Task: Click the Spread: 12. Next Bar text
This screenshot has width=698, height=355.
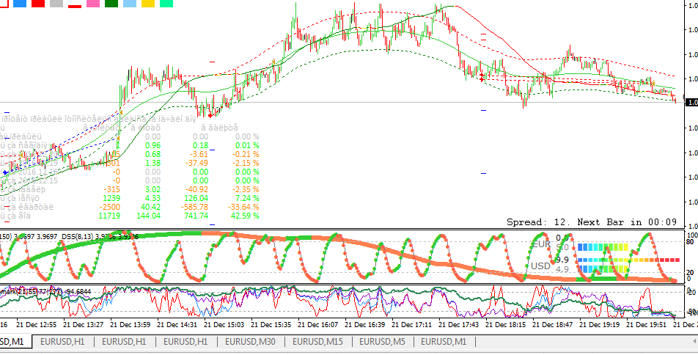Action: [x=592, y=222]
